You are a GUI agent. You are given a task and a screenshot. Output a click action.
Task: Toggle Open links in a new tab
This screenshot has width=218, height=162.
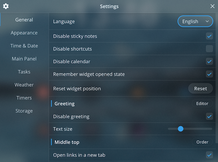pyautogui.click(x=209, y=155)
